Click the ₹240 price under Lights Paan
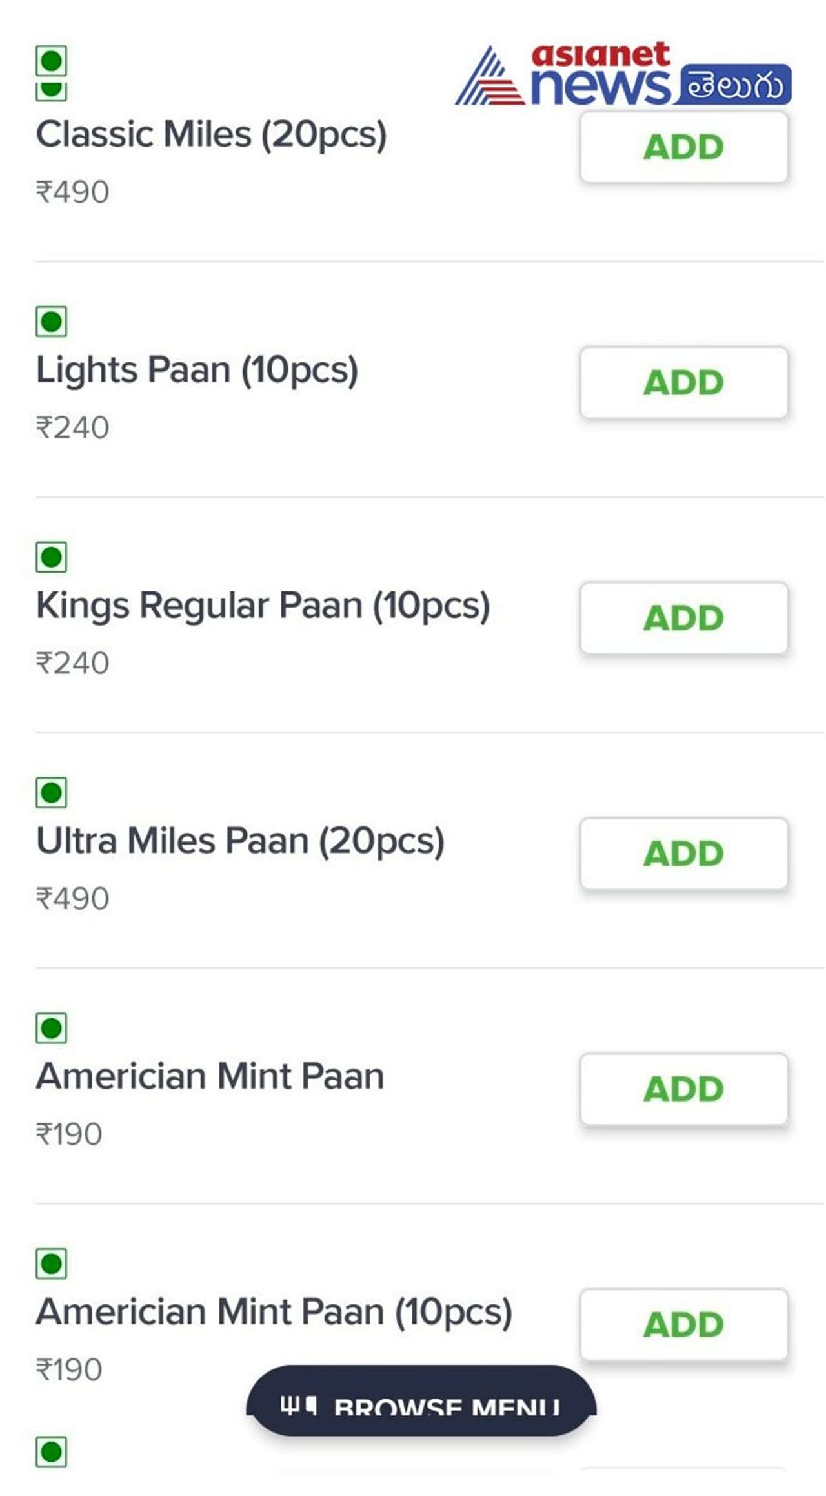Image resolution: width=826 pixels, height=1496 pixels. (72, 427)
